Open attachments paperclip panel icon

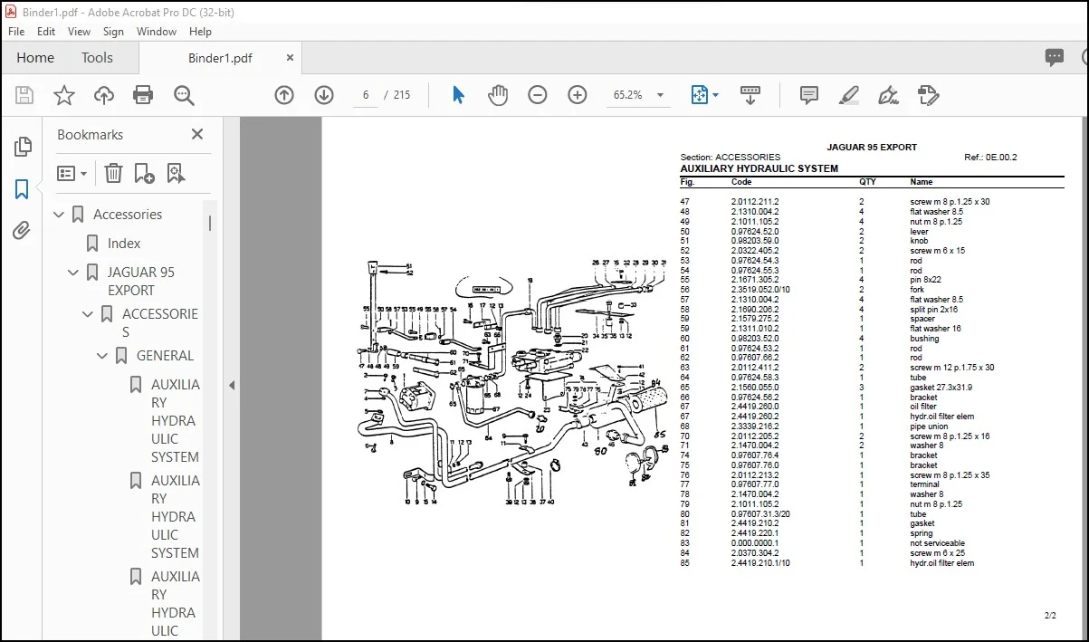22,231
